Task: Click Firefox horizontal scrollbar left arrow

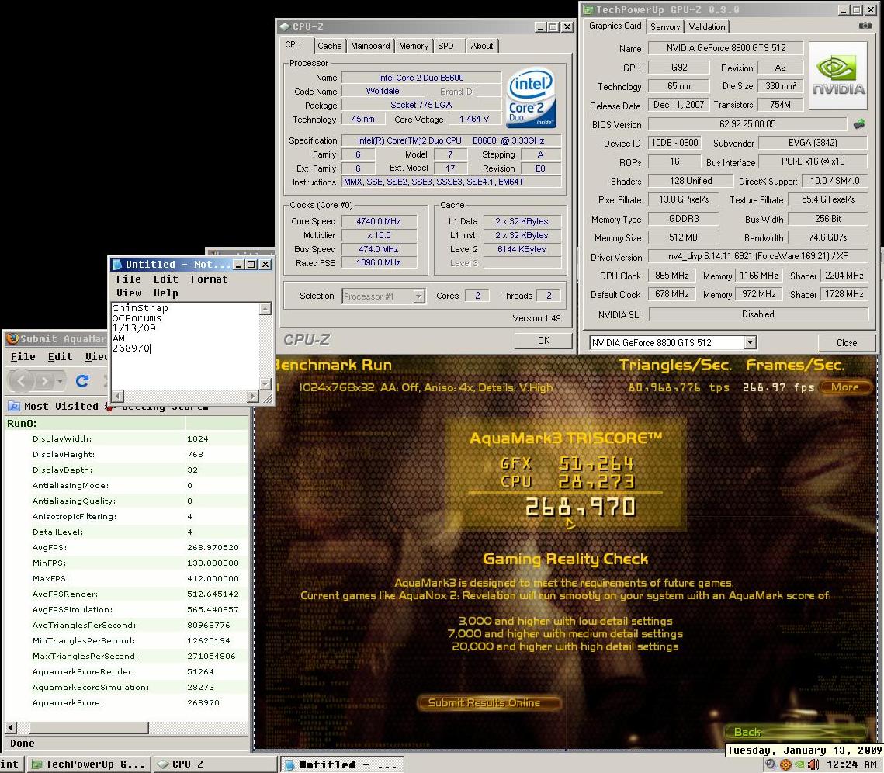Action: [11, 728]
